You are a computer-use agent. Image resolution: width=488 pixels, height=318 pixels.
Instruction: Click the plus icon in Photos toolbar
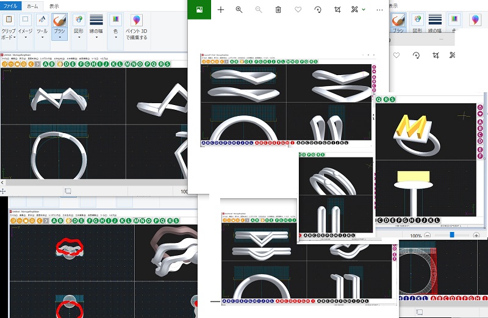[x=221, y=10]
